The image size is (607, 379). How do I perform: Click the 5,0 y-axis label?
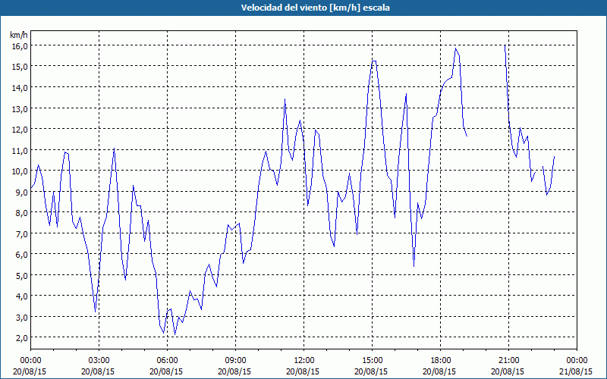click(x=21, y=276)
